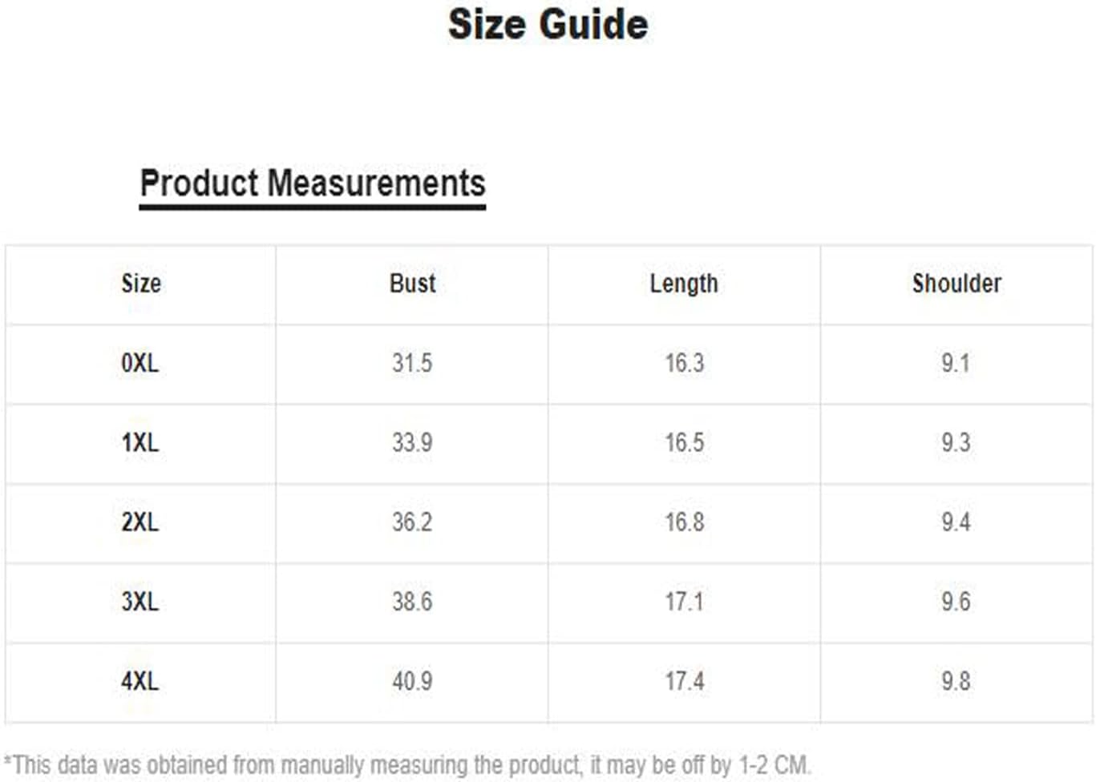Click the 33.9 bust value
The width and height of the screenshot is (1096, 782).
pyautogui.click(x=412, y=442)
